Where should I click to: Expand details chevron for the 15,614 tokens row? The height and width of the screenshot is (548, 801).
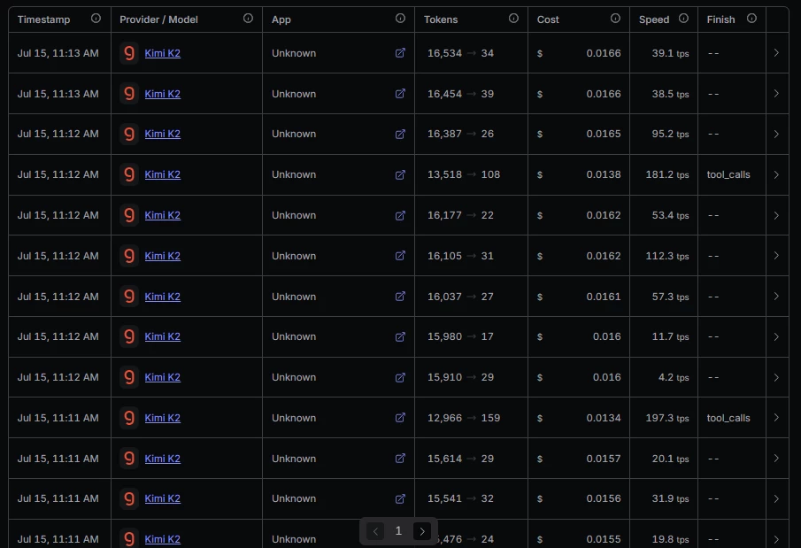776,459
